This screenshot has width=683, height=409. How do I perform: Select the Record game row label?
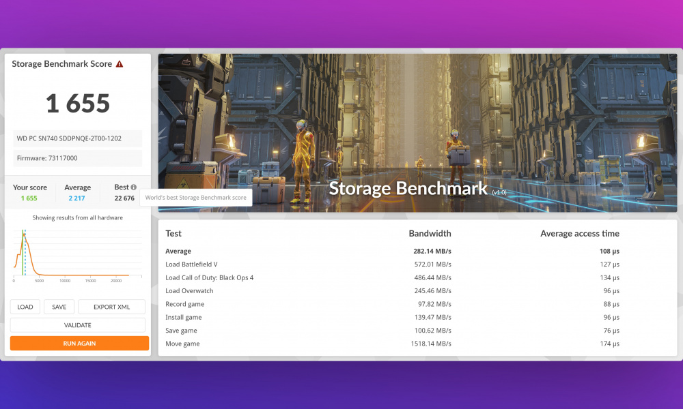pos(184,304)
